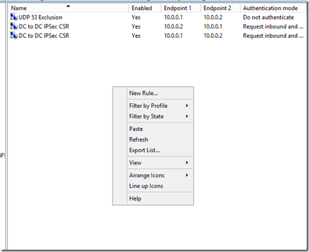Click the sort arrow in Name header

pyautogui.click(x=68, y=6)
